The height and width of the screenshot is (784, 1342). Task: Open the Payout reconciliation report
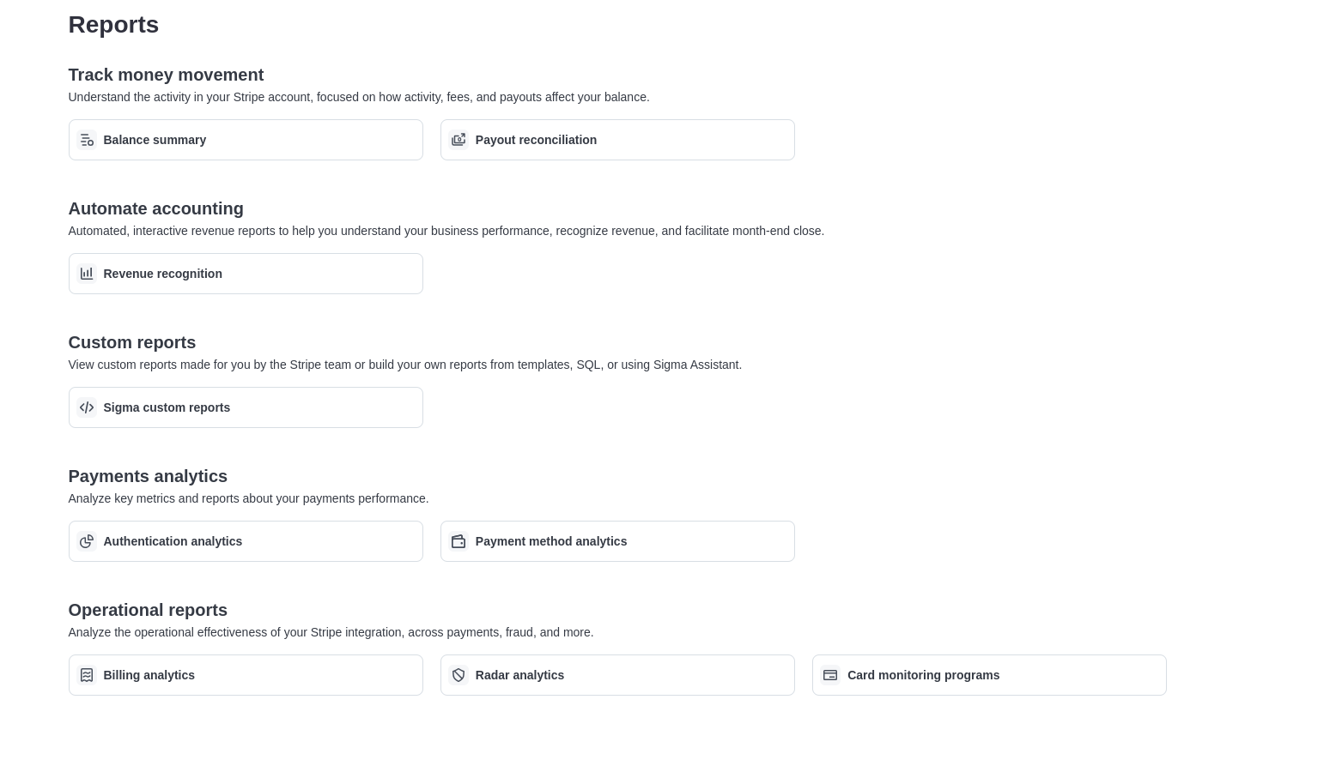point(617,139)
